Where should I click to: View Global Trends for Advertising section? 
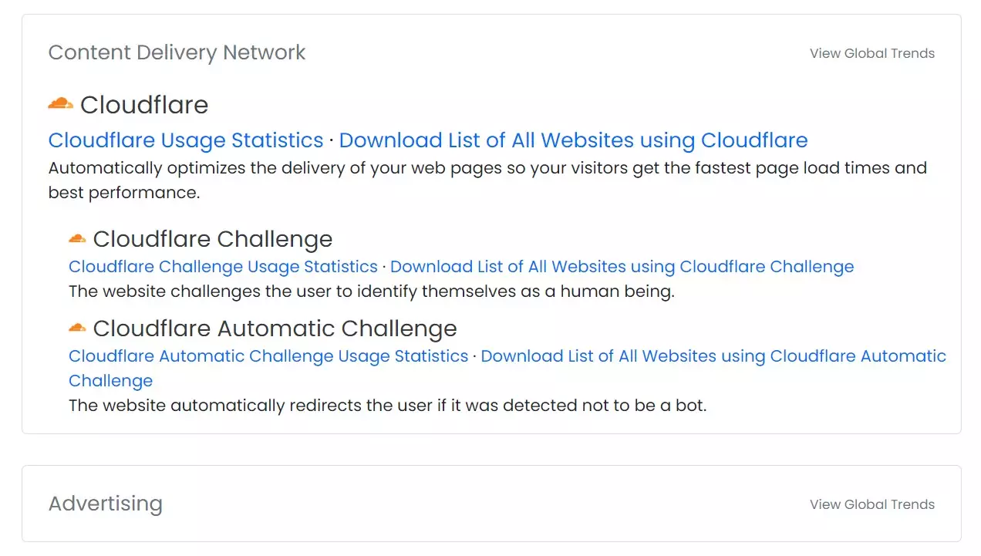[x=871, y=504]
